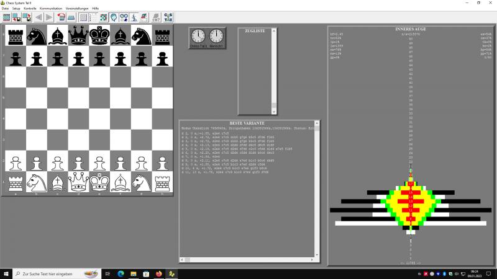Open the Datei menu

[x=5, y=8]
